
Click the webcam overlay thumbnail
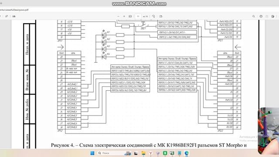269,131
